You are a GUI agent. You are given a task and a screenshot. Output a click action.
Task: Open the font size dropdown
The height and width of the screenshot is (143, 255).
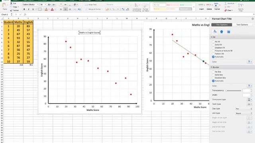[x=45, y=5]
